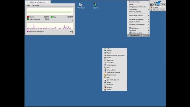Open the Уведомления preferences entry

(x=115, y=75)
